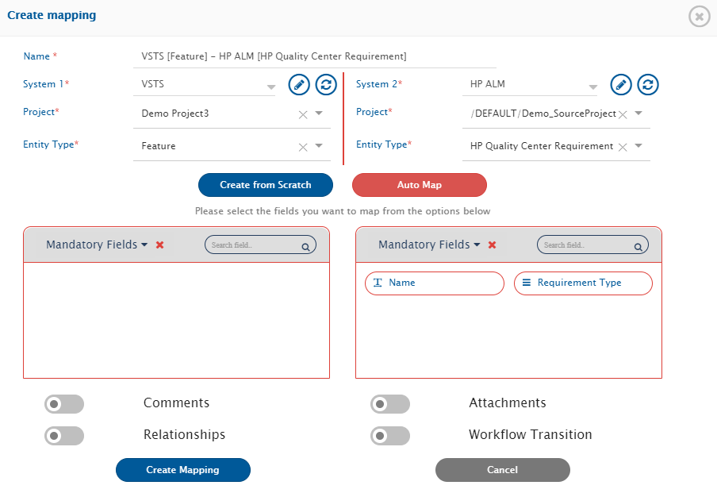Image resolution: width=717 pixels, height=493 pixels.
Task: Clear the Feature entity type with X
Action: 302,147
